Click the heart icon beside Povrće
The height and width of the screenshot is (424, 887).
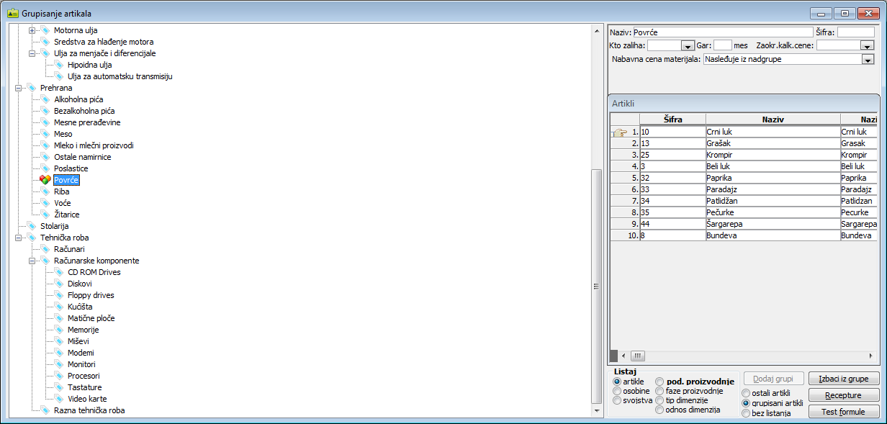coord(45,180)
